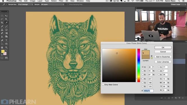Open the Select menu

pos(54,1)
